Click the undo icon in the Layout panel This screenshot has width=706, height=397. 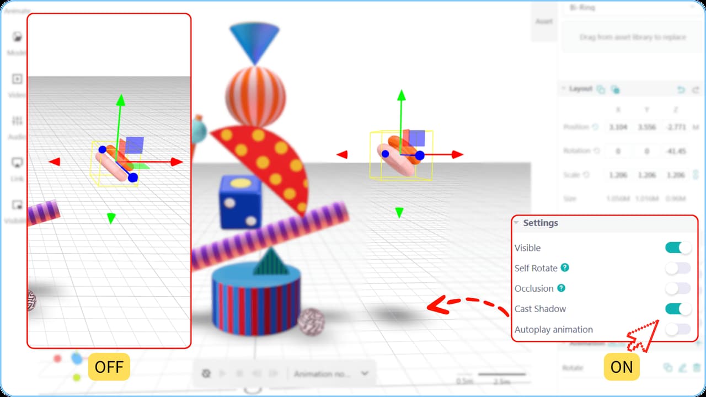681,89
